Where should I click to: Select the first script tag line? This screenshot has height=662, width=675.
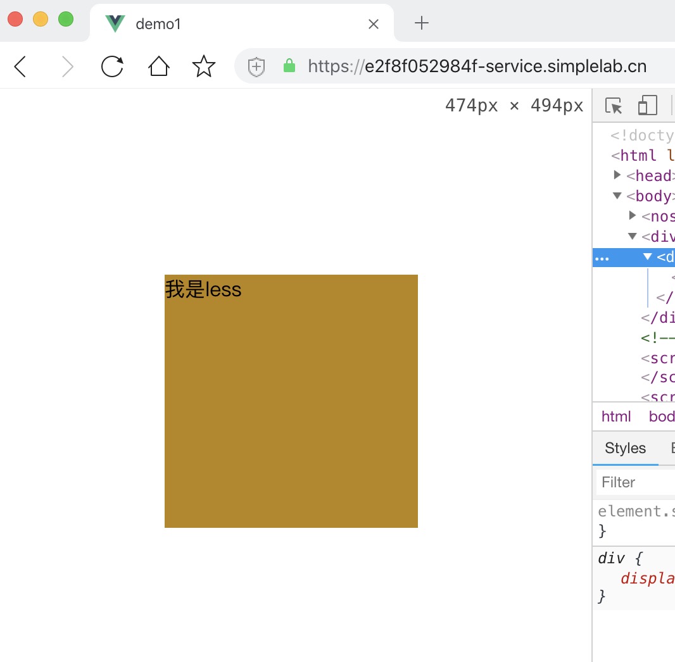(x=657, y=358)
